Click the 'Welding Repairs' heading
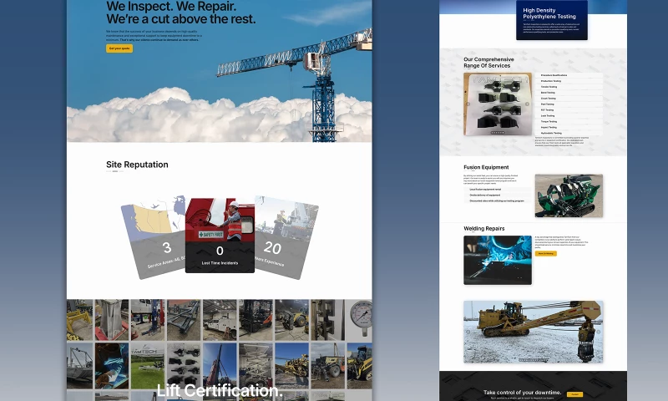This screenshot has height=401, width=668. (484, 228)
